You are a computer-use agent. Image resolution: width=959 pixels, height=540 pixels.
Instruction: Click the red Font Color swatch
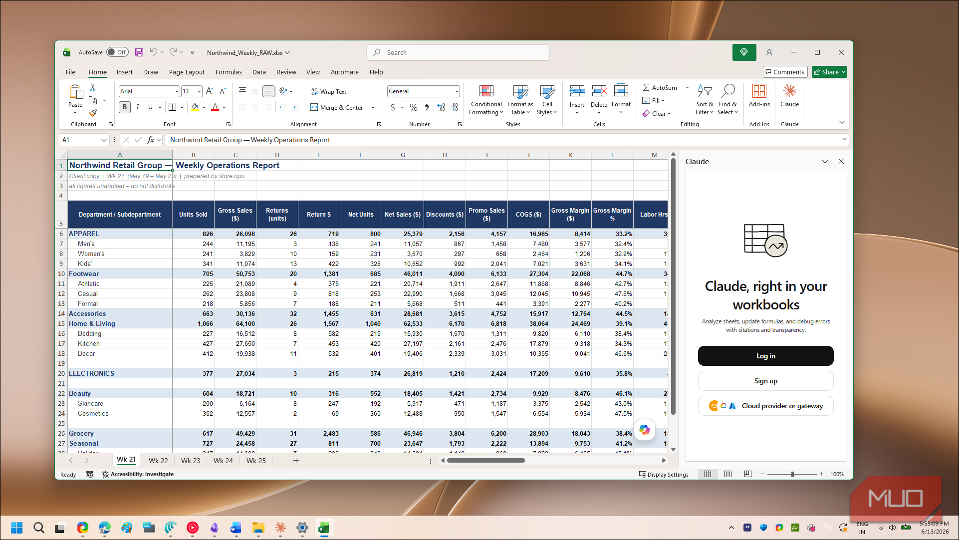pyautogui.click(x=215, y=107)
